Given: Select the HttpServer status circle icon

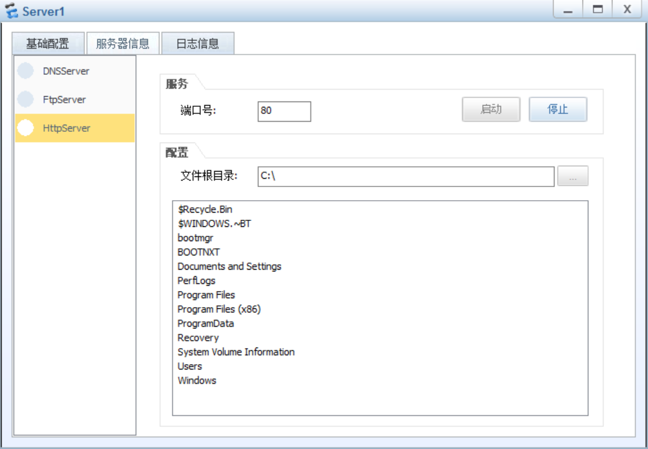Looking at the screenshot, I should coord(26,128).
